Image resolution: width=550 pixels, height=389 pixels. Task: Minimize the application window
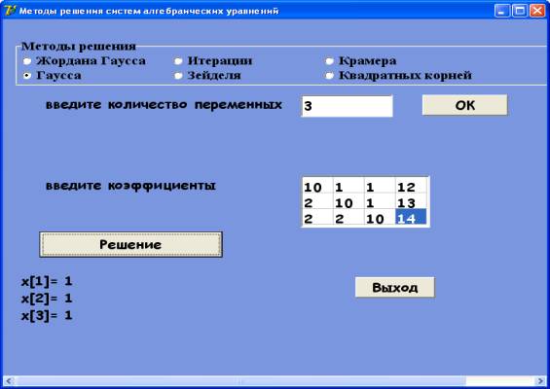pos(502,11)
